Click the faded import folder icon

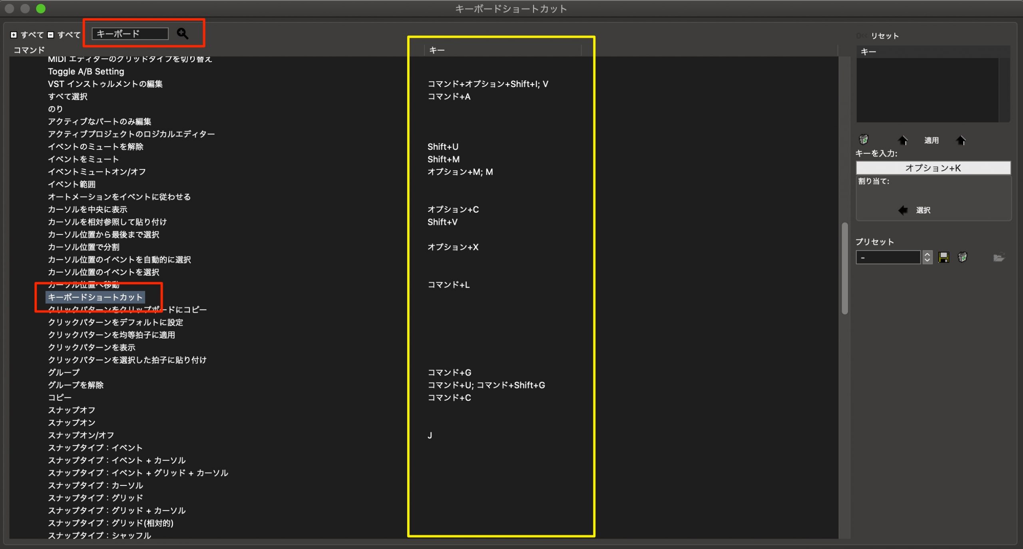(999, 257)
